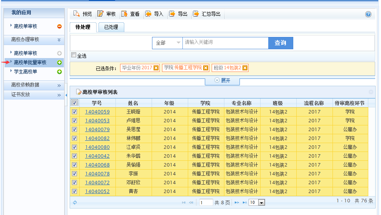Open the 全部 search category dropdown
Viewport: 381px width, 215px height.
coord(167,43)
